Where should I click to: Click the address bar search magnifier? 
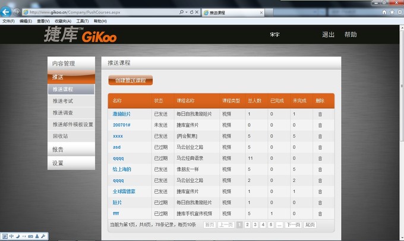181,12
